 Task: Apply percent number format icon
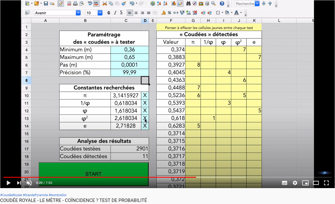170,13
